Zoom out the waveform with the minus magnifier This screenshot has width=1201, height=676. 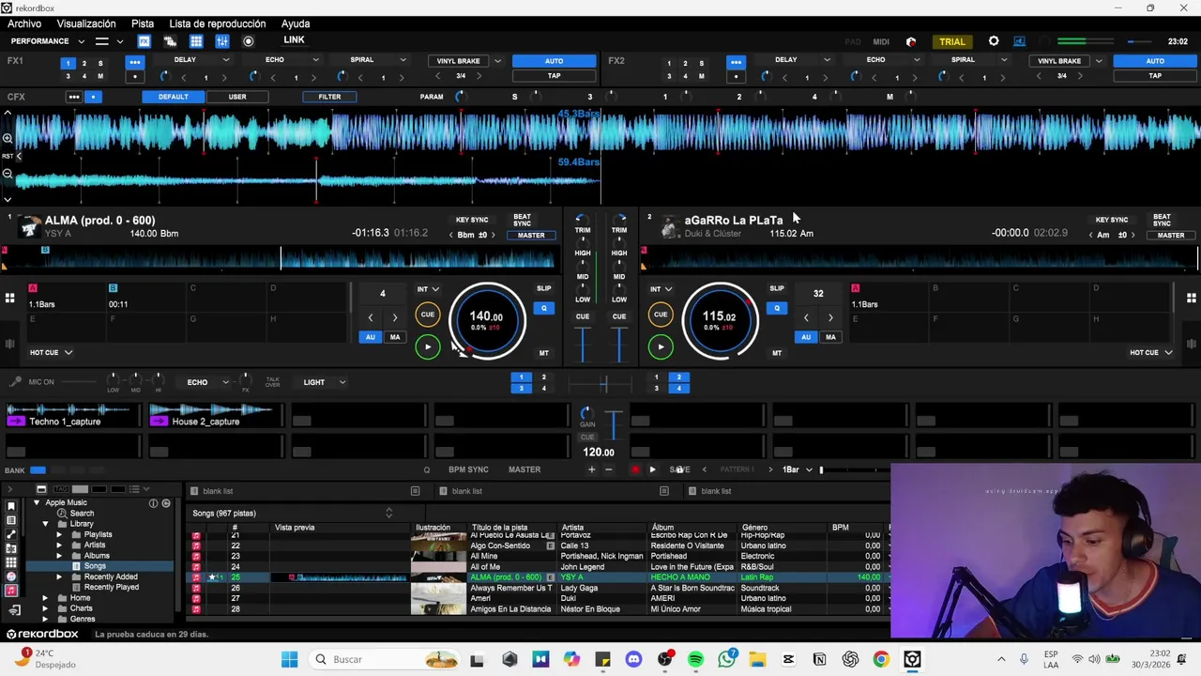tap(8, 174)
